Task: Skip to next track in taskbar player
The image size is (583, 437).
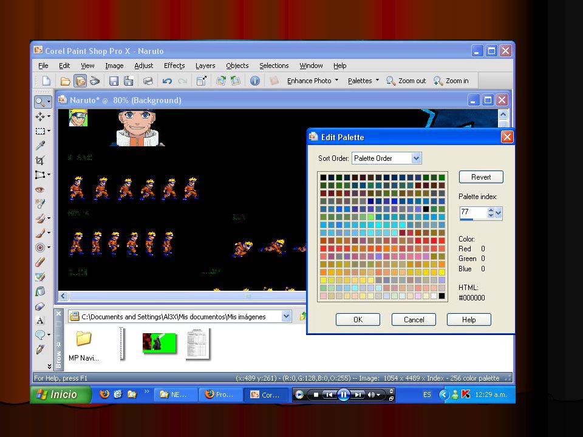Action: coord(358,395)
